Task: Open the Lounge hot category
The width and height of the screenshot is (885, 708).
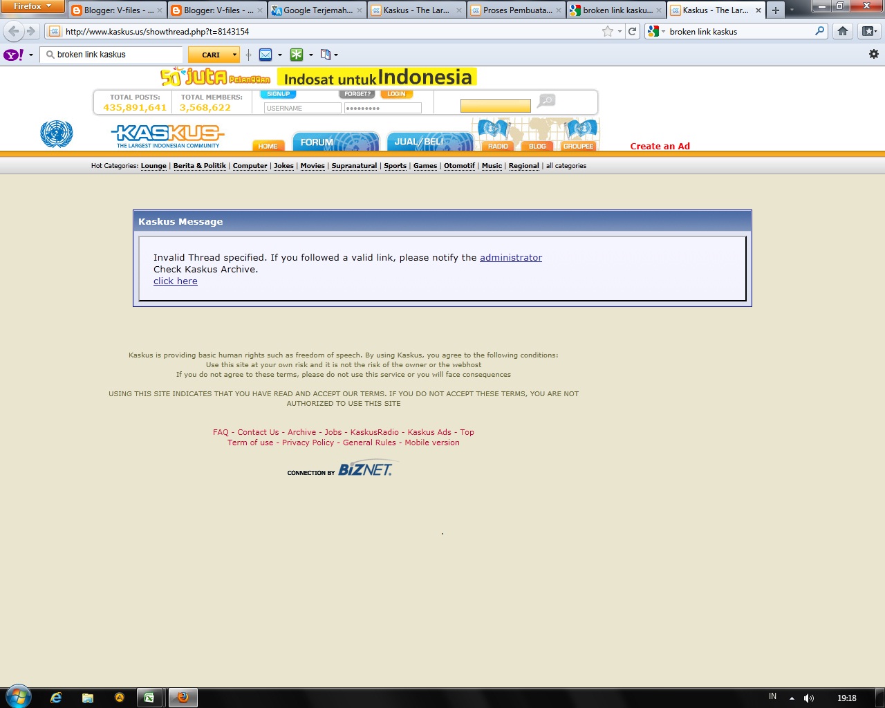Action: (x=153, y=166)
